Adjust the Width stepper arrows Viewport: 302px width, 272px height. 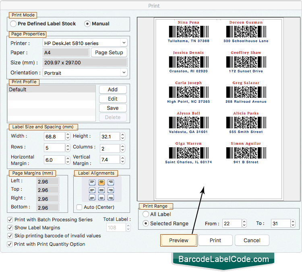click(x=68, y=136)
